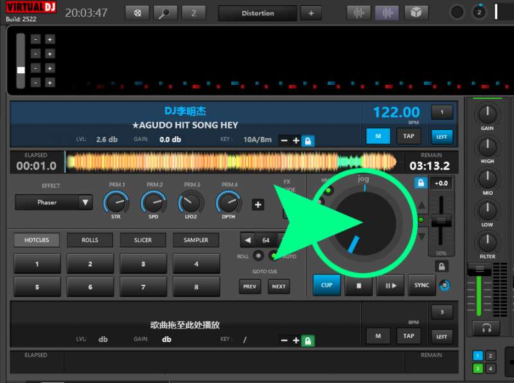Image resolution: width=514 pixels, height=383 pixels.
Task: Select deck 4 in the deck switcher
Action: pyautogui.click(x=490, y=369)
